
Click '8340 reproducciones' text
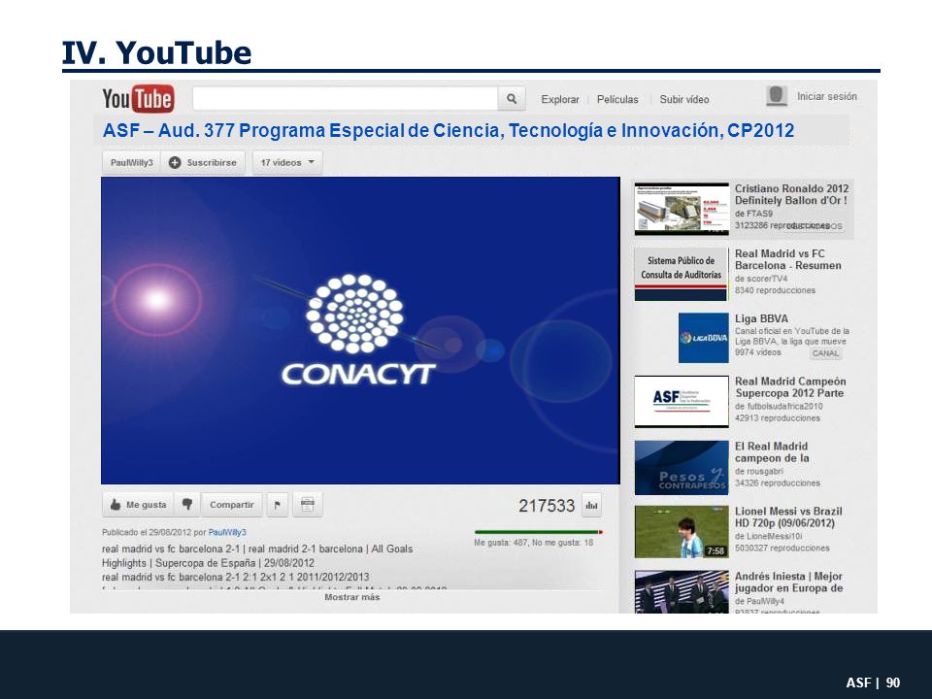(x=775, y=290)
